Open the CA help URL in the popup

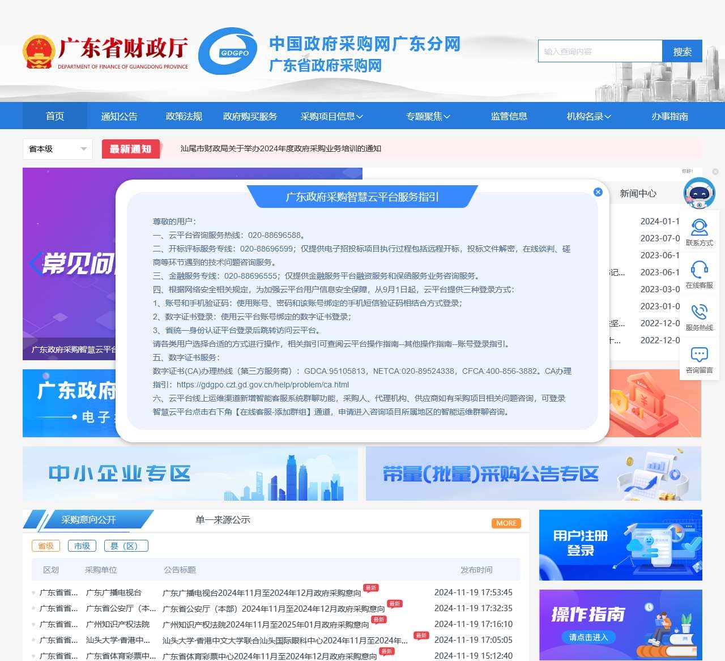click(263, 385)
